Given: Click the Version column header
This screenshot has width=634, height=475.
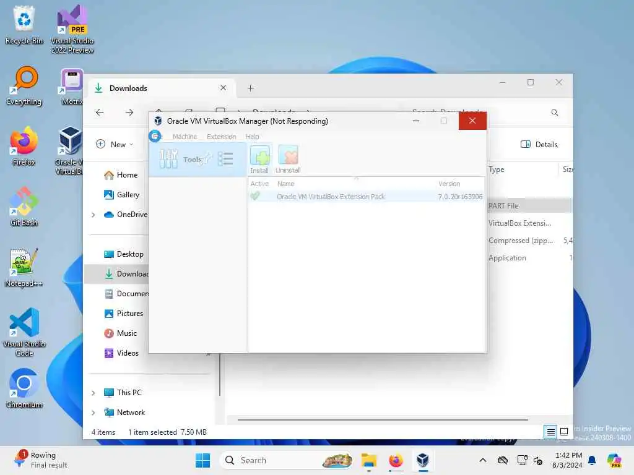Looking at the screenshot, I should click(449, 184).
